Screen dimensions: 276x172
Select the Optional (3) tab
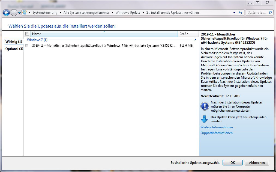[x=14, y=49]
